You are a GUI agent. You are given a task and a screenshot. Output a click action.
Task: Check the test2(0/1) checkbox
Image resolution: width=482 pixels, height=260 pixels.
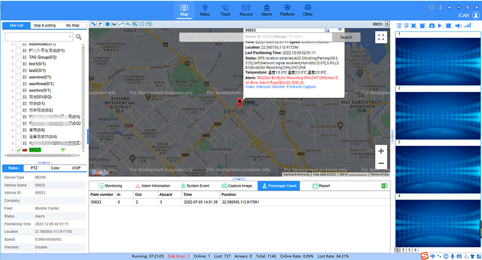pyautogui.click(x=18, y=71)
